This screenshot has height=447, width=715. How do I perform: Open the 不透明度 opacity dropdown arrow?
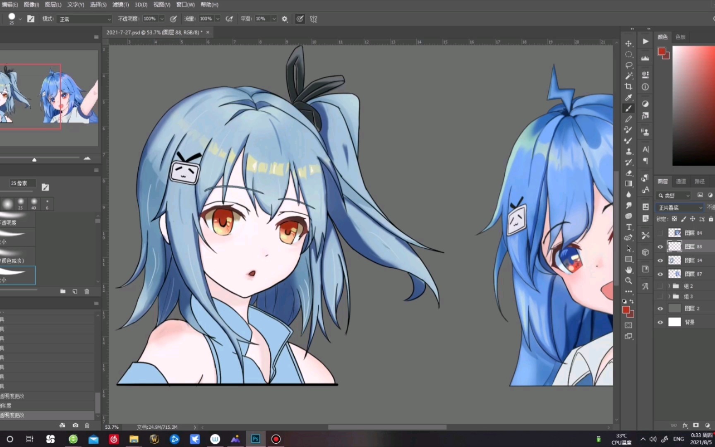162,19
